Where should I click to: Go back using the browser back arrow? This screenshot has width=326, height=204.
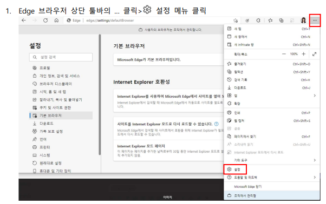point(24,21)
